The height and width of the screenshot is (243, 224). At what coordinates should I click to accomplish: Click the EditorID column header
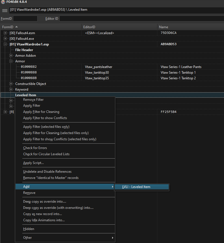point(119,27)
